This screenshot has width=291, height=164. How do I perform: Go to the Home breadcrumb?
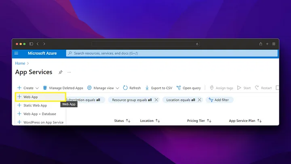point(20,64)
